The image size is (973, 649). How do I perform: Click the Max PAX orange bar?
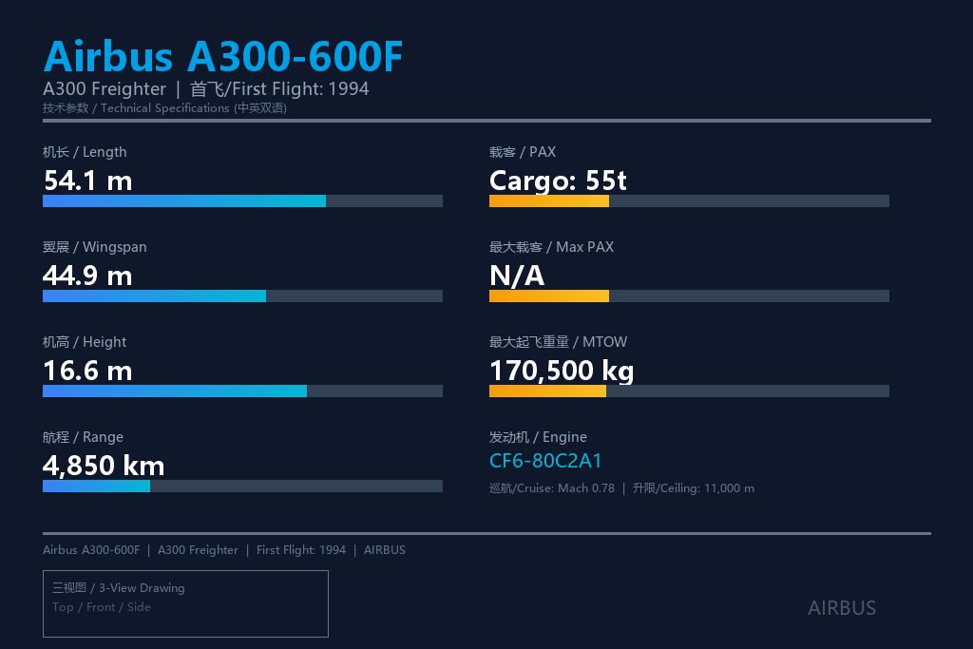tap(690, 296)
